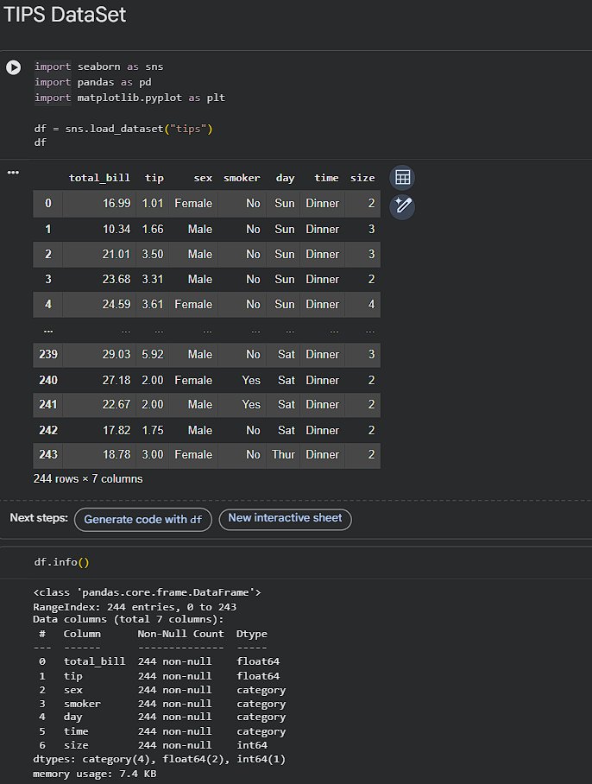Click the smoker column header
Image resolution: width=592 pixels, height=784 pixels.
click(x=242, y=178)
